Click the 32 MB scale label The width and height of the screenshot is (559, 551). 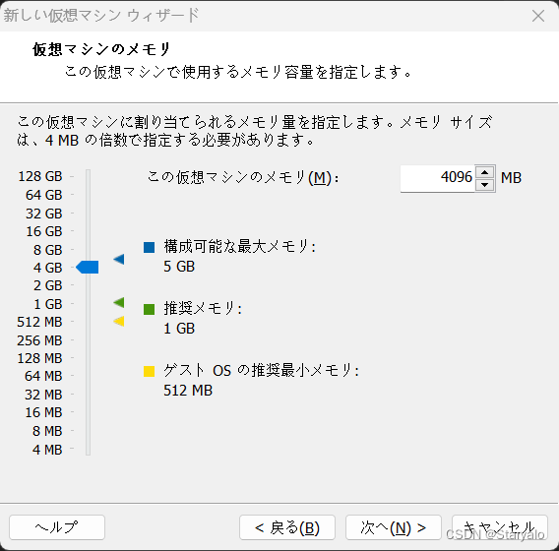coord(44,395)
